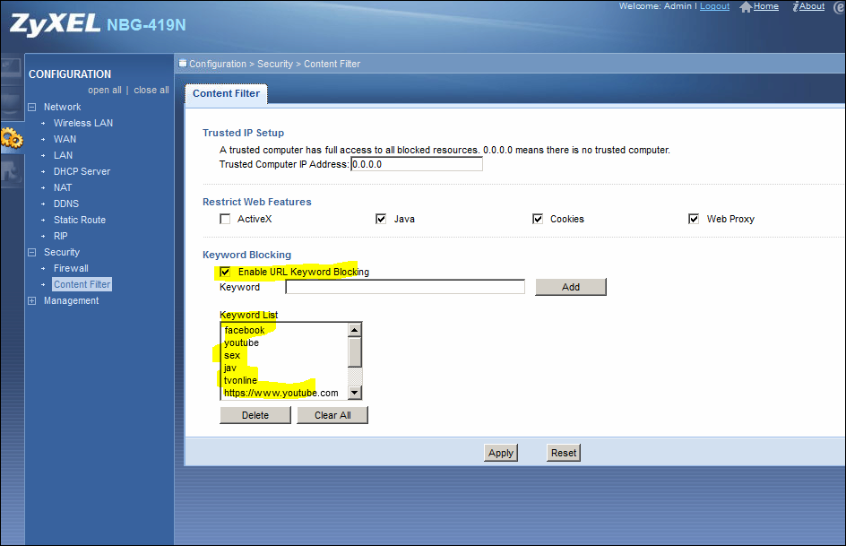Expand the Management tree section

tap(32, 301)
